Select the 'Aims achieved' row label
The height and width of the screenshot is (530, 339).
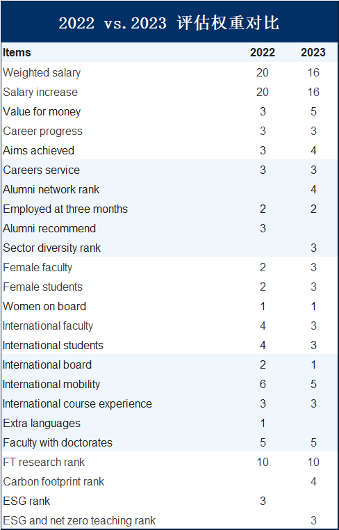point(38,150)
